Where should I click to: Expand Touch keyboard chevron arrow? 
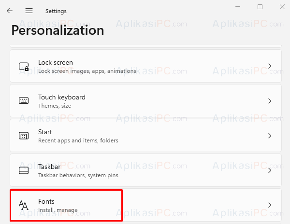(270, 101)
